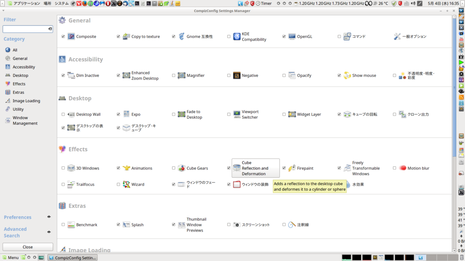The height and width of the screenshot is (261, 465).
Task: Enable the Negative checkbox
Action: (229, 76)
